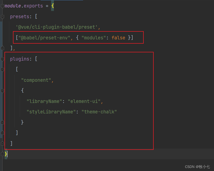
Task: Collapse the module.exports block fold marker
Action: [2, 6]
